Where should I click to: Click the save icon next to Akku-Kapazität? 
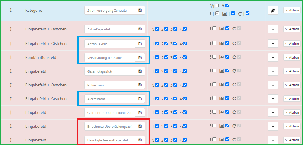point(140,29)
